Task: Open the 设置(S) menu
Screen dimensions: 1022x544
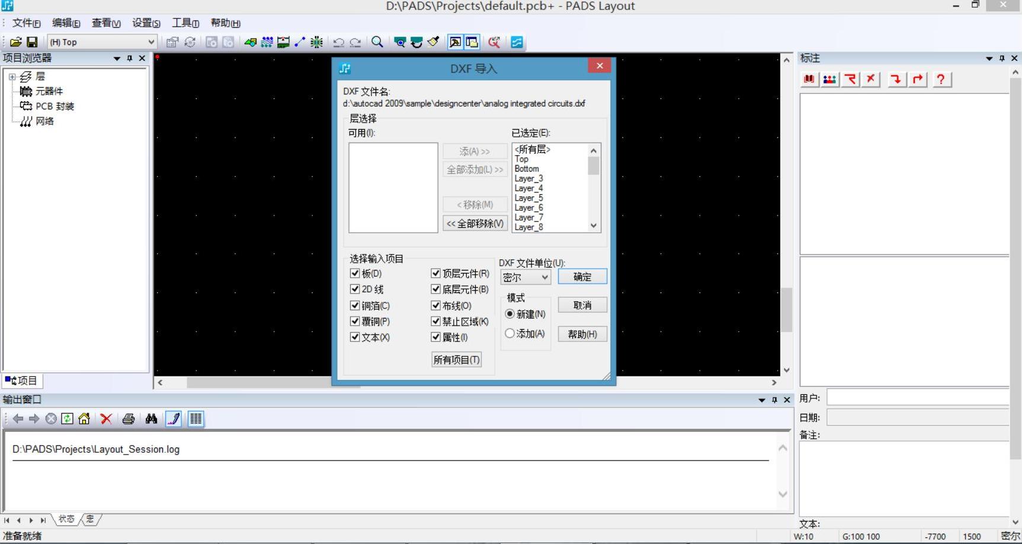Action: click(146, 23)
